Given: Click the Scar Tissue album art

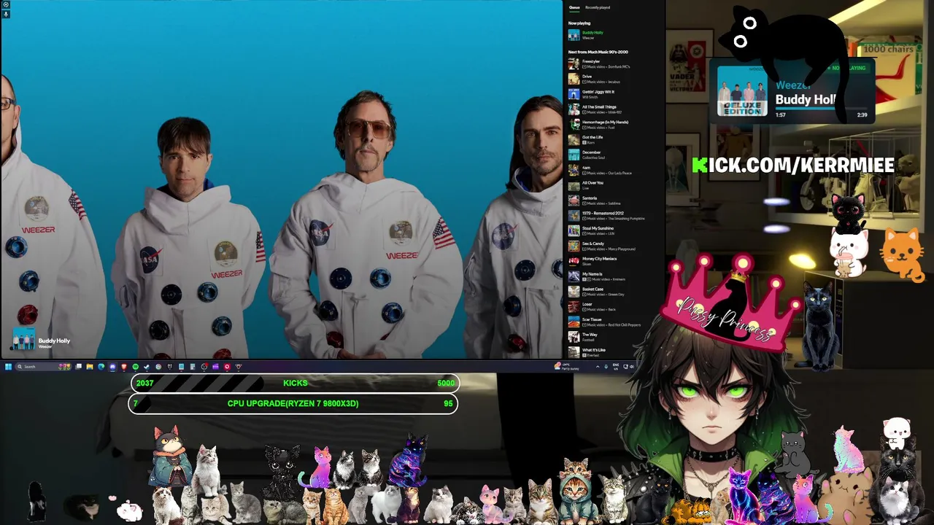Looking at the screenshot, I should (574, 322).
